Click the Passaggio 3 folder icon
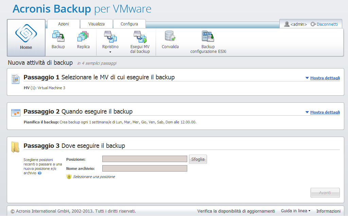 (15, 147)
